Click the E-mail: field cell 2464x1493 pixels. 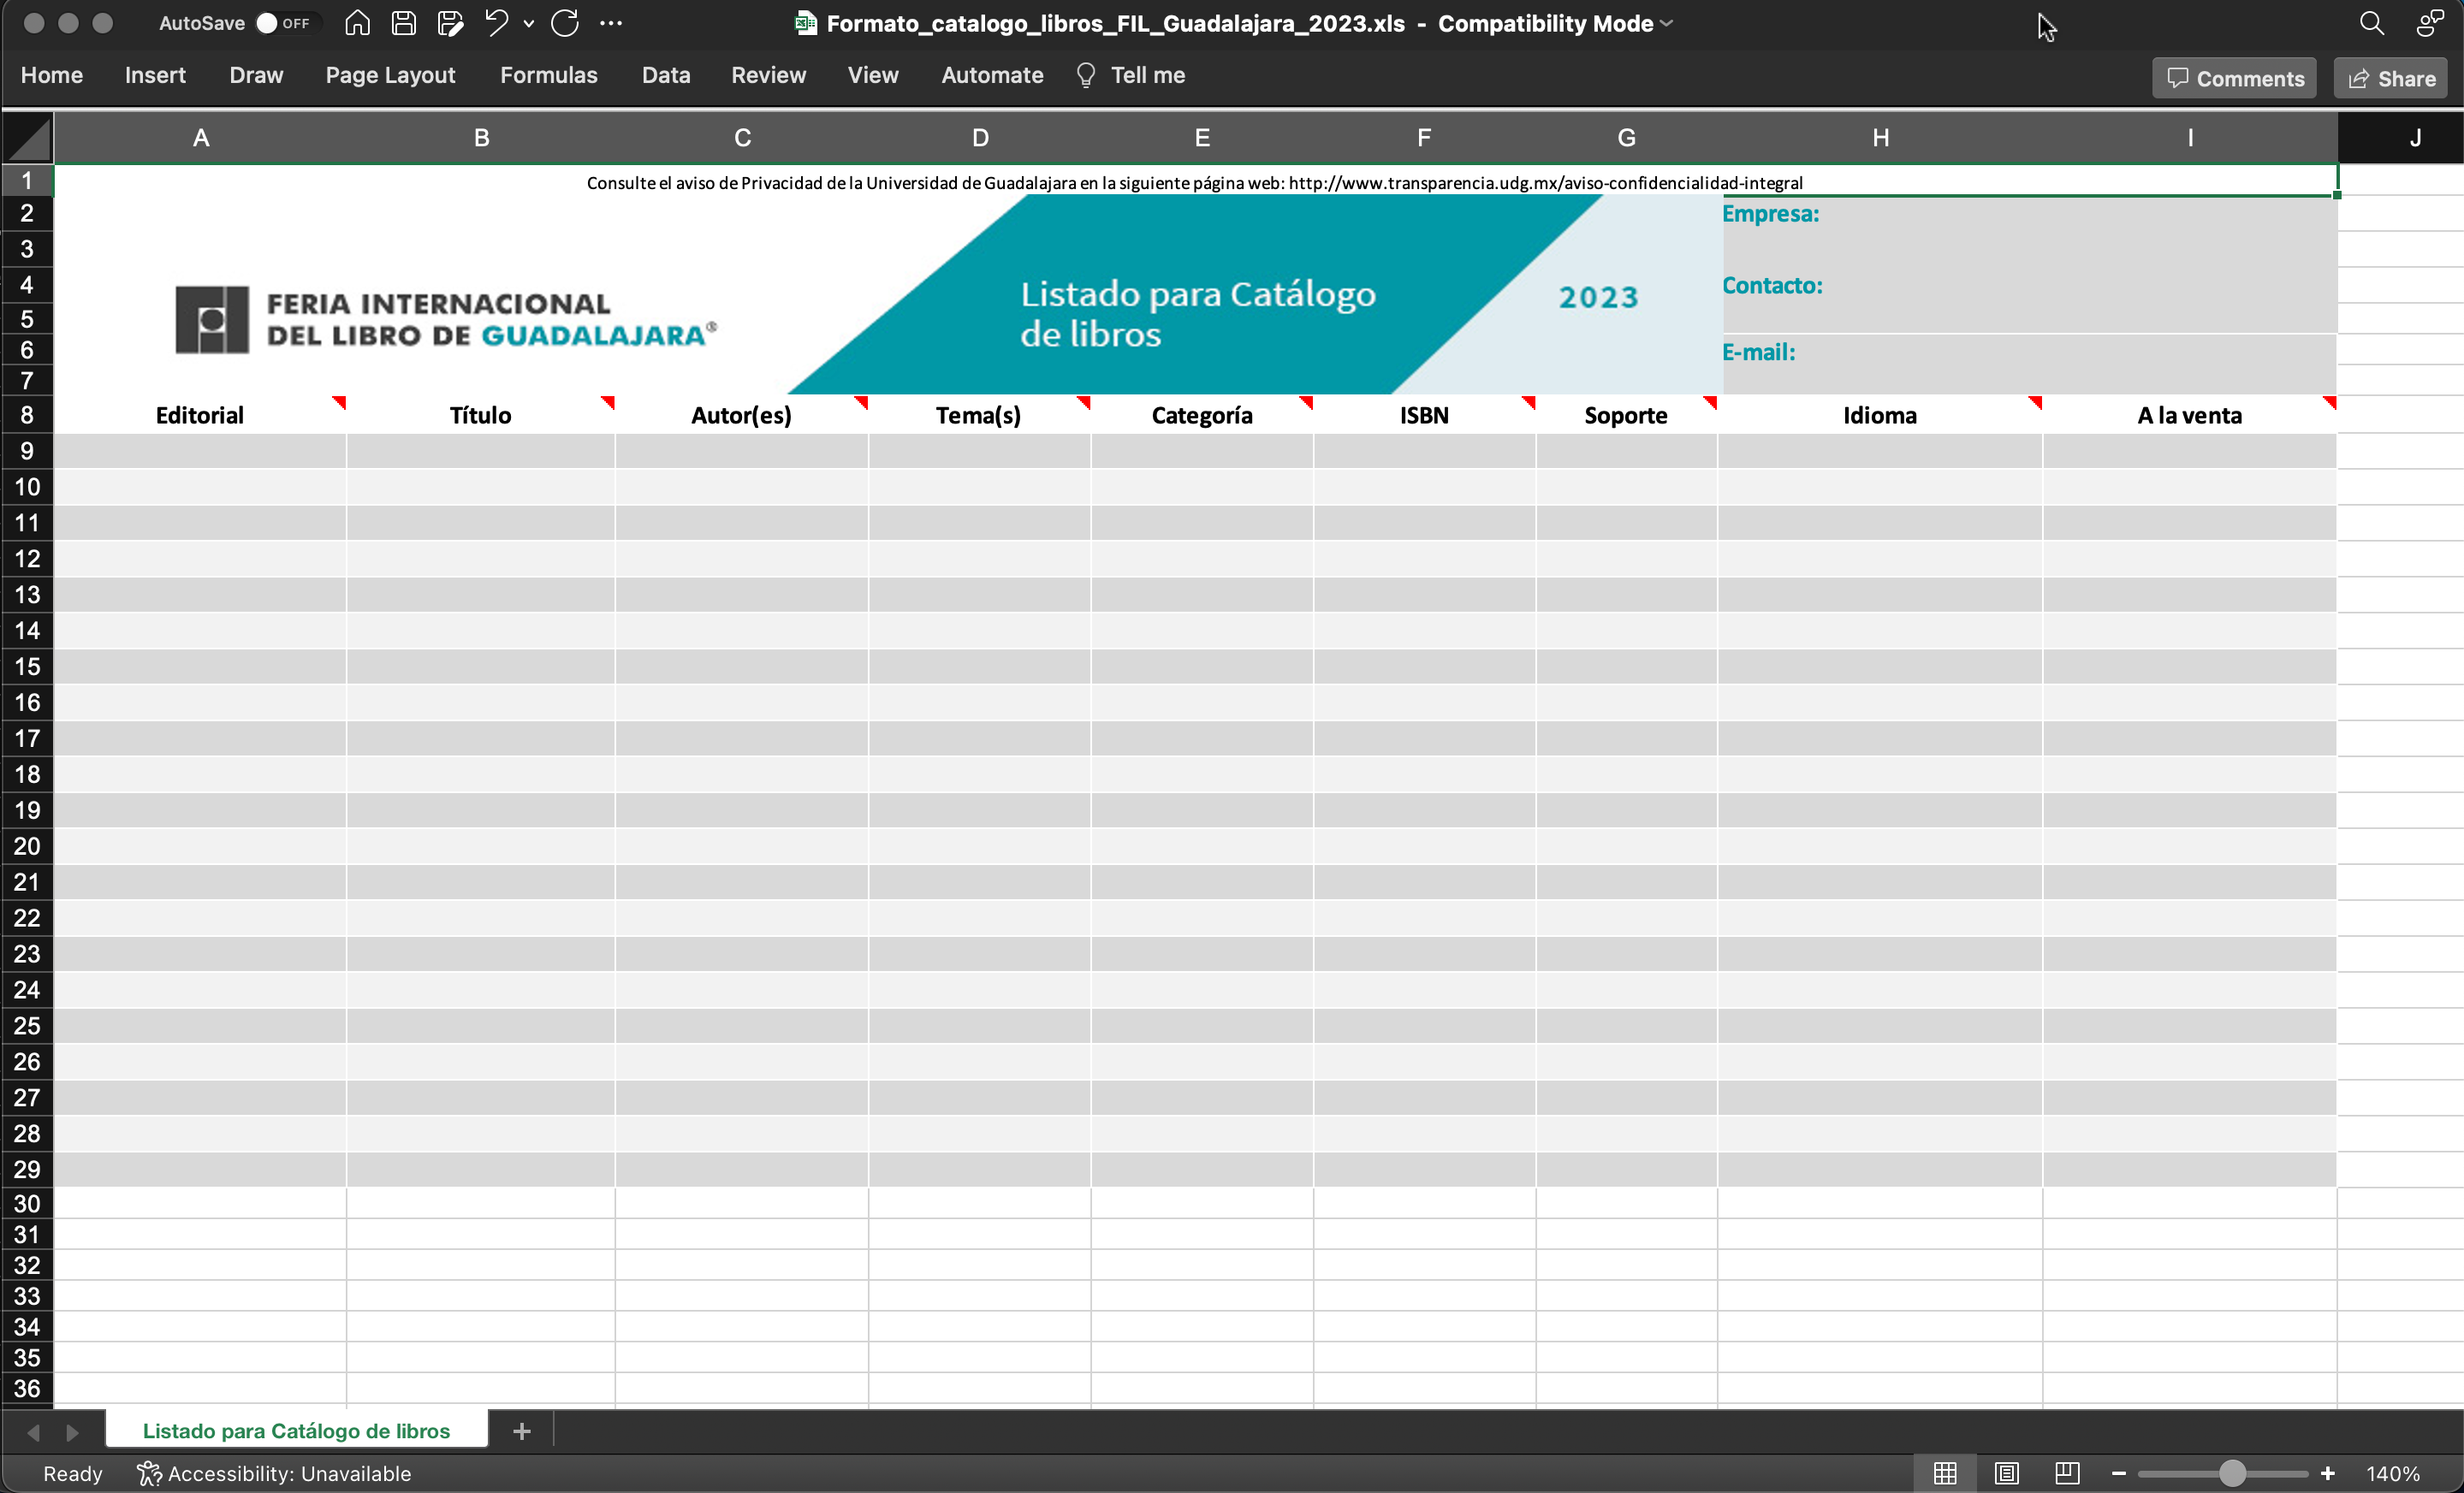point(2029,364)
